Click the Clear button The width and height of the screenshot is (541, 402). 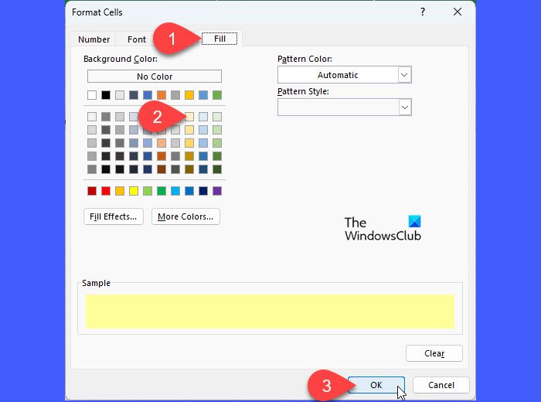pos(434,353)
